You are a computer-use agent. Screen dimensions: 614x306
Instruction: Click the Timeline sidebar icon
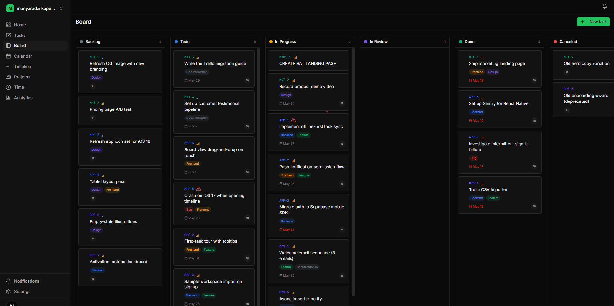(x=8, y=66)
